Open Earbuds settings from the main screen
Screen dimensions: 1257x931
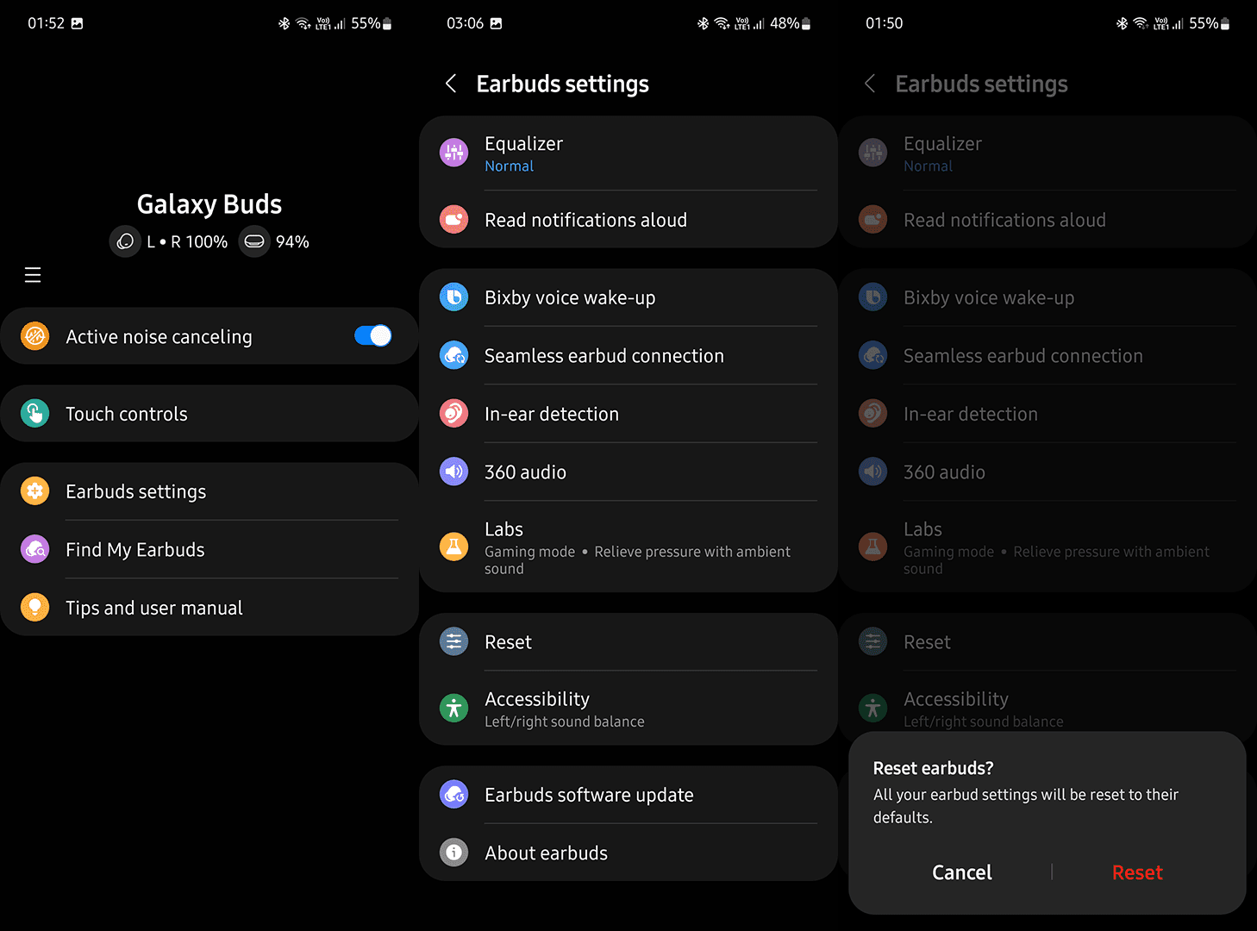(x=209, y=491)
